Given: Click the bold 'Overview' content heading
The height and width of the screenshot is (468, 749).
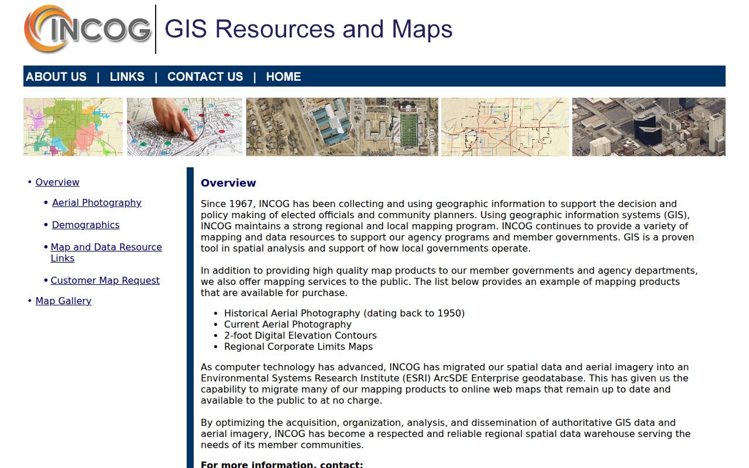Looking at the screenshot, I should coord(228,183).
